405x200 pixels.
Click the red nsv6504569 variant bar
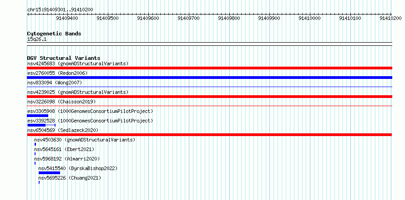coord(209,135)
